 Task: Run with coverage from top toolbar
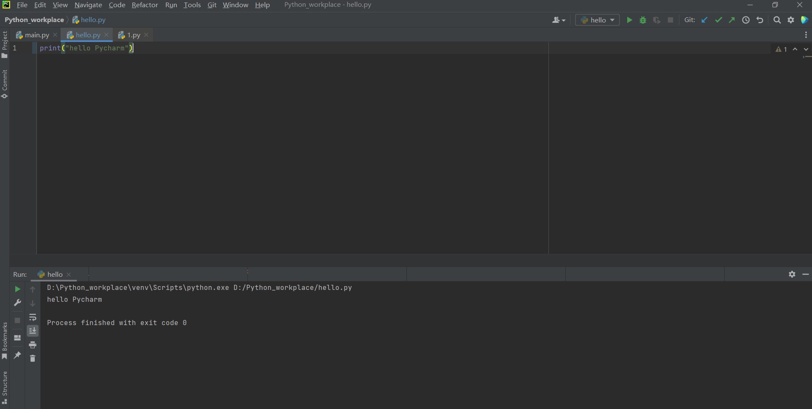coord(656,20)
